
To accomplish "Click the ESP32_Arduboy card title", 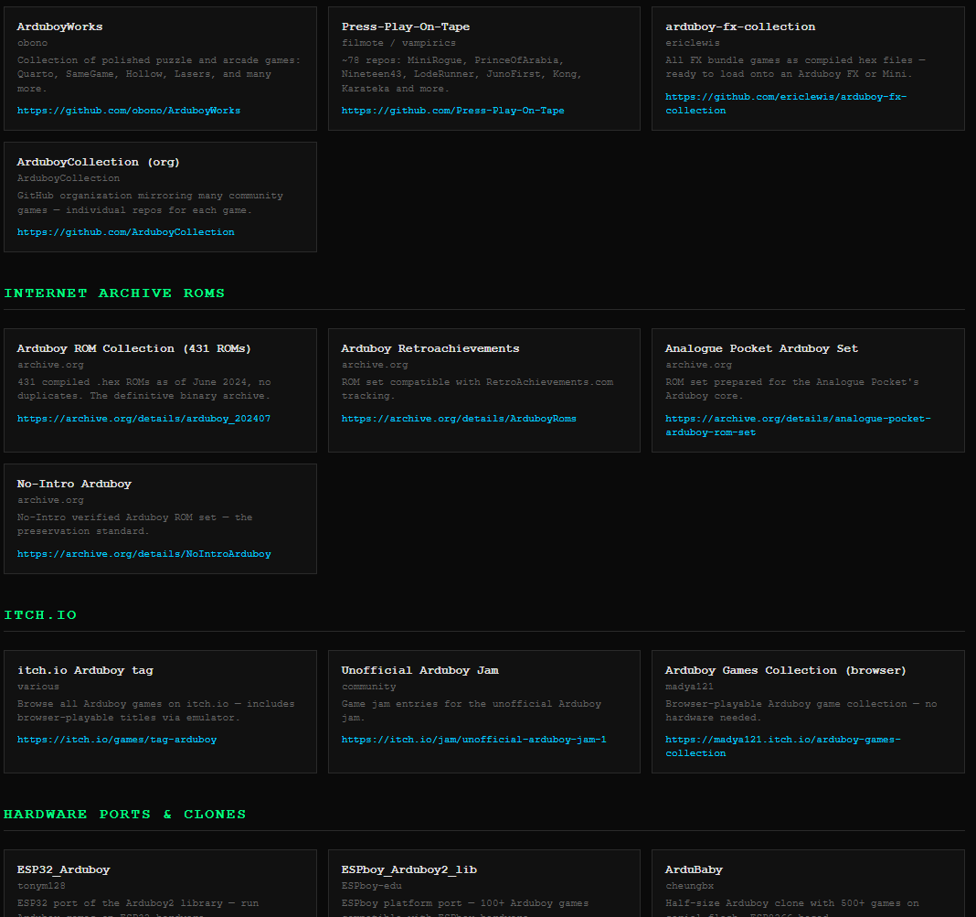I will click(x=63, y=869).
